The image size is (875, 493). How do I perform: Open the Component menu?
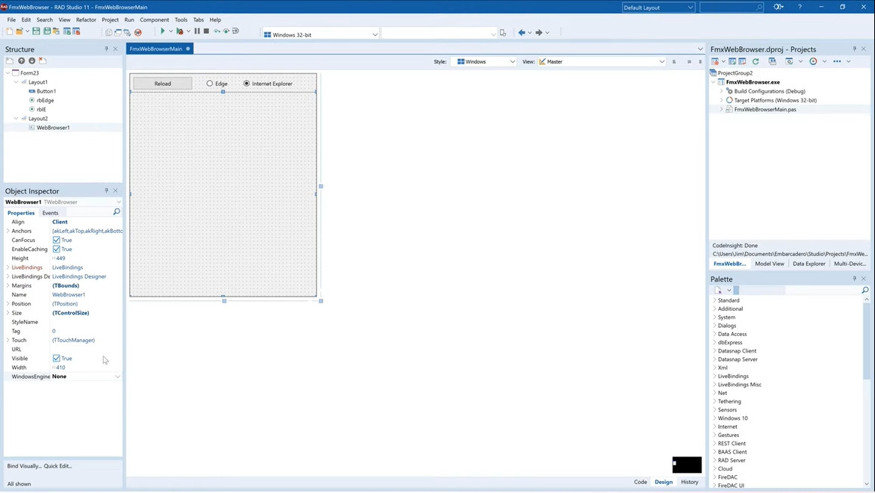coord(154,19)
